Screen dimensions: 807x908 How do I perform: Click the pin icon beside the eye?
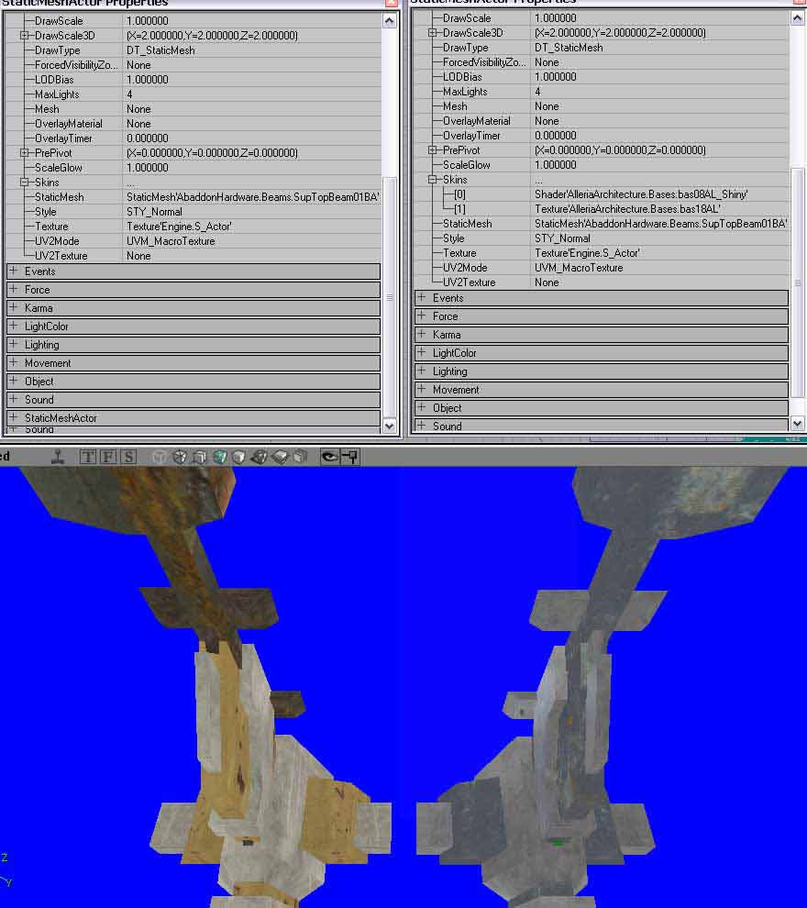[350, 457]
